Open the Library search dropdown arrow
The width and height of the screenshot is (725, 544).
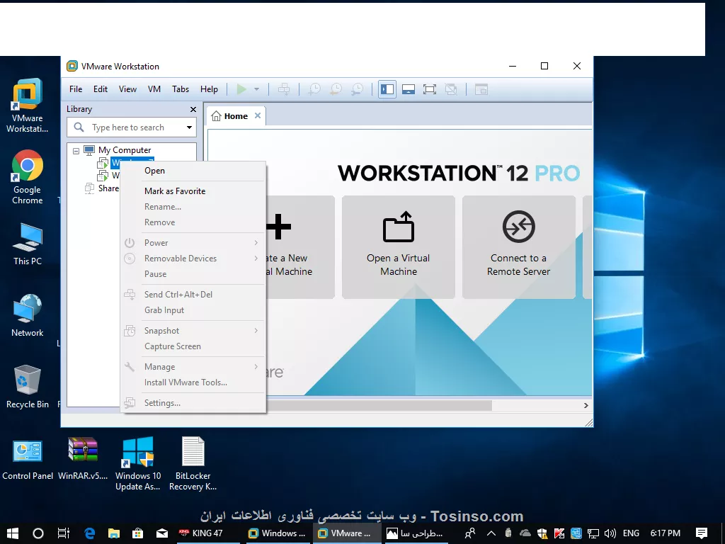[189, 127]
